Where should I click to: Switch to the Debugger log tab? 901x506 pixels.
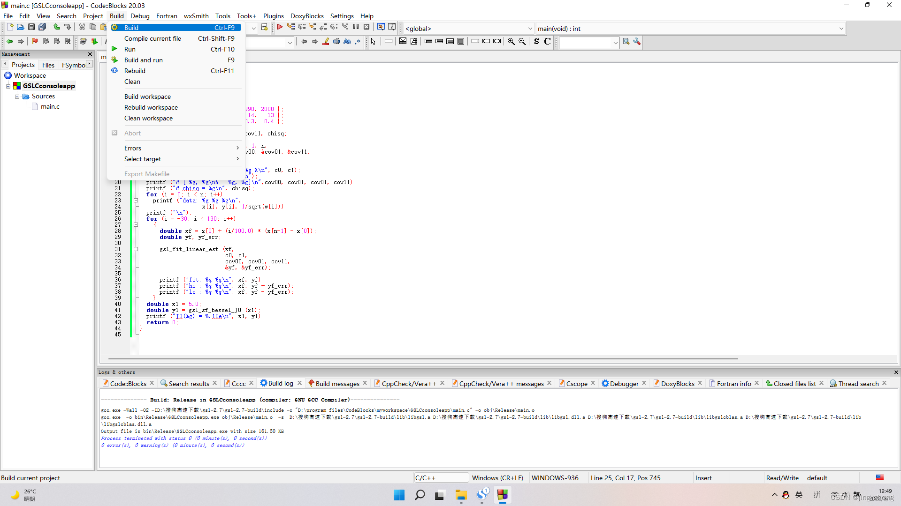[x=624, y=384]
